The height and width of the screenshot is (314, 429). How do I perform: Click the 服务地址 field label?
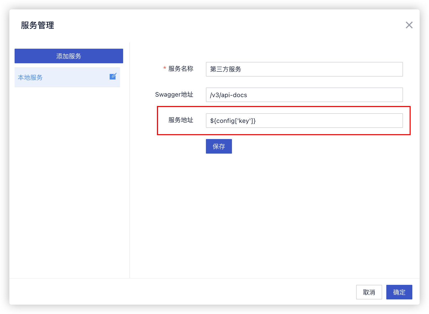point(181,120)
